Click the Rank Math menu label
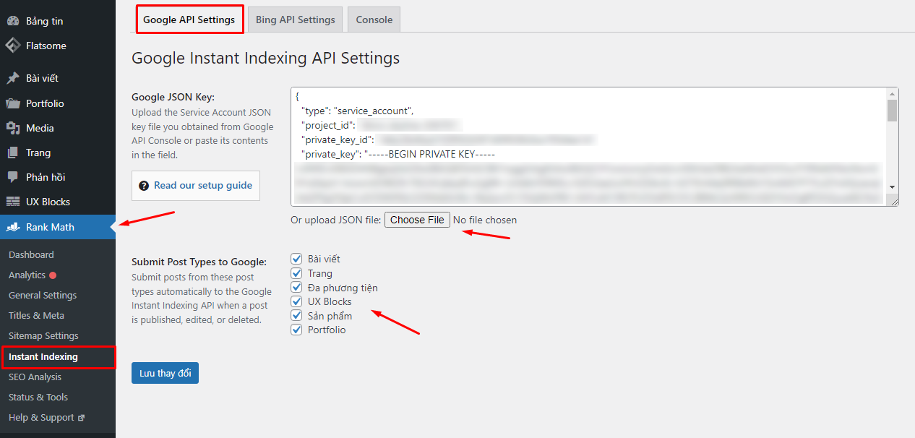915x438 pixels. (x=50, y=227)
